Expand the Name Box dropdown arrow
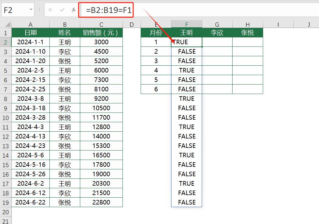319x224 pixels. tap(31, 9)
